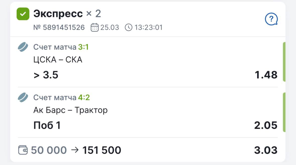This screenshot has width=296, height=165.
Task: Click the green 3:1 match score
Action: 83,47
